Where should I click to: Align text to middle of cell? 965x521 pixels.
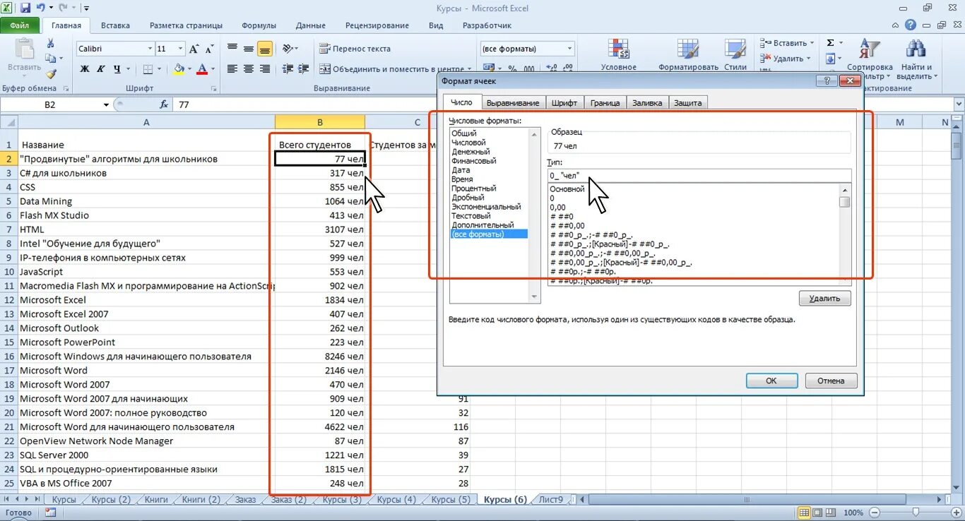pos(249,49)
